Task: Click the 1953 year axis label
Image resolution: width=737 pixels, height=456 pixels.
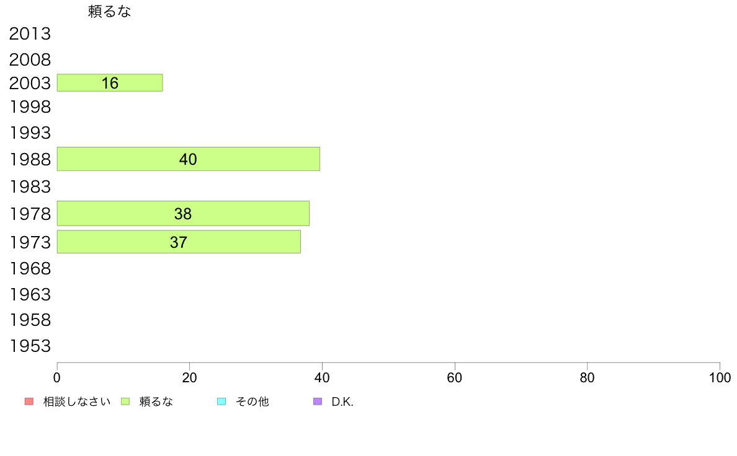Action: (x=30, y=346)
